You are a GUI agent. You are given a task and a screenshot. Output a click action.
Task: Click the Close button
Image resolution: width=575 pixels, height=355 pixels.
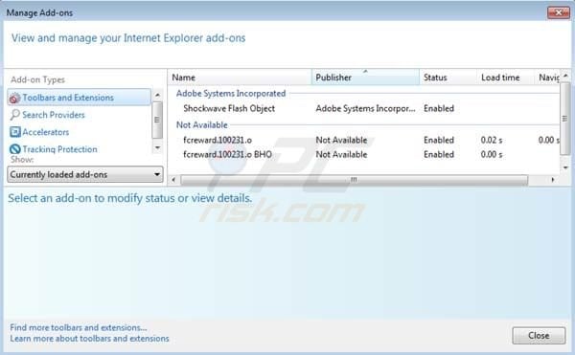tap(539, 335)
